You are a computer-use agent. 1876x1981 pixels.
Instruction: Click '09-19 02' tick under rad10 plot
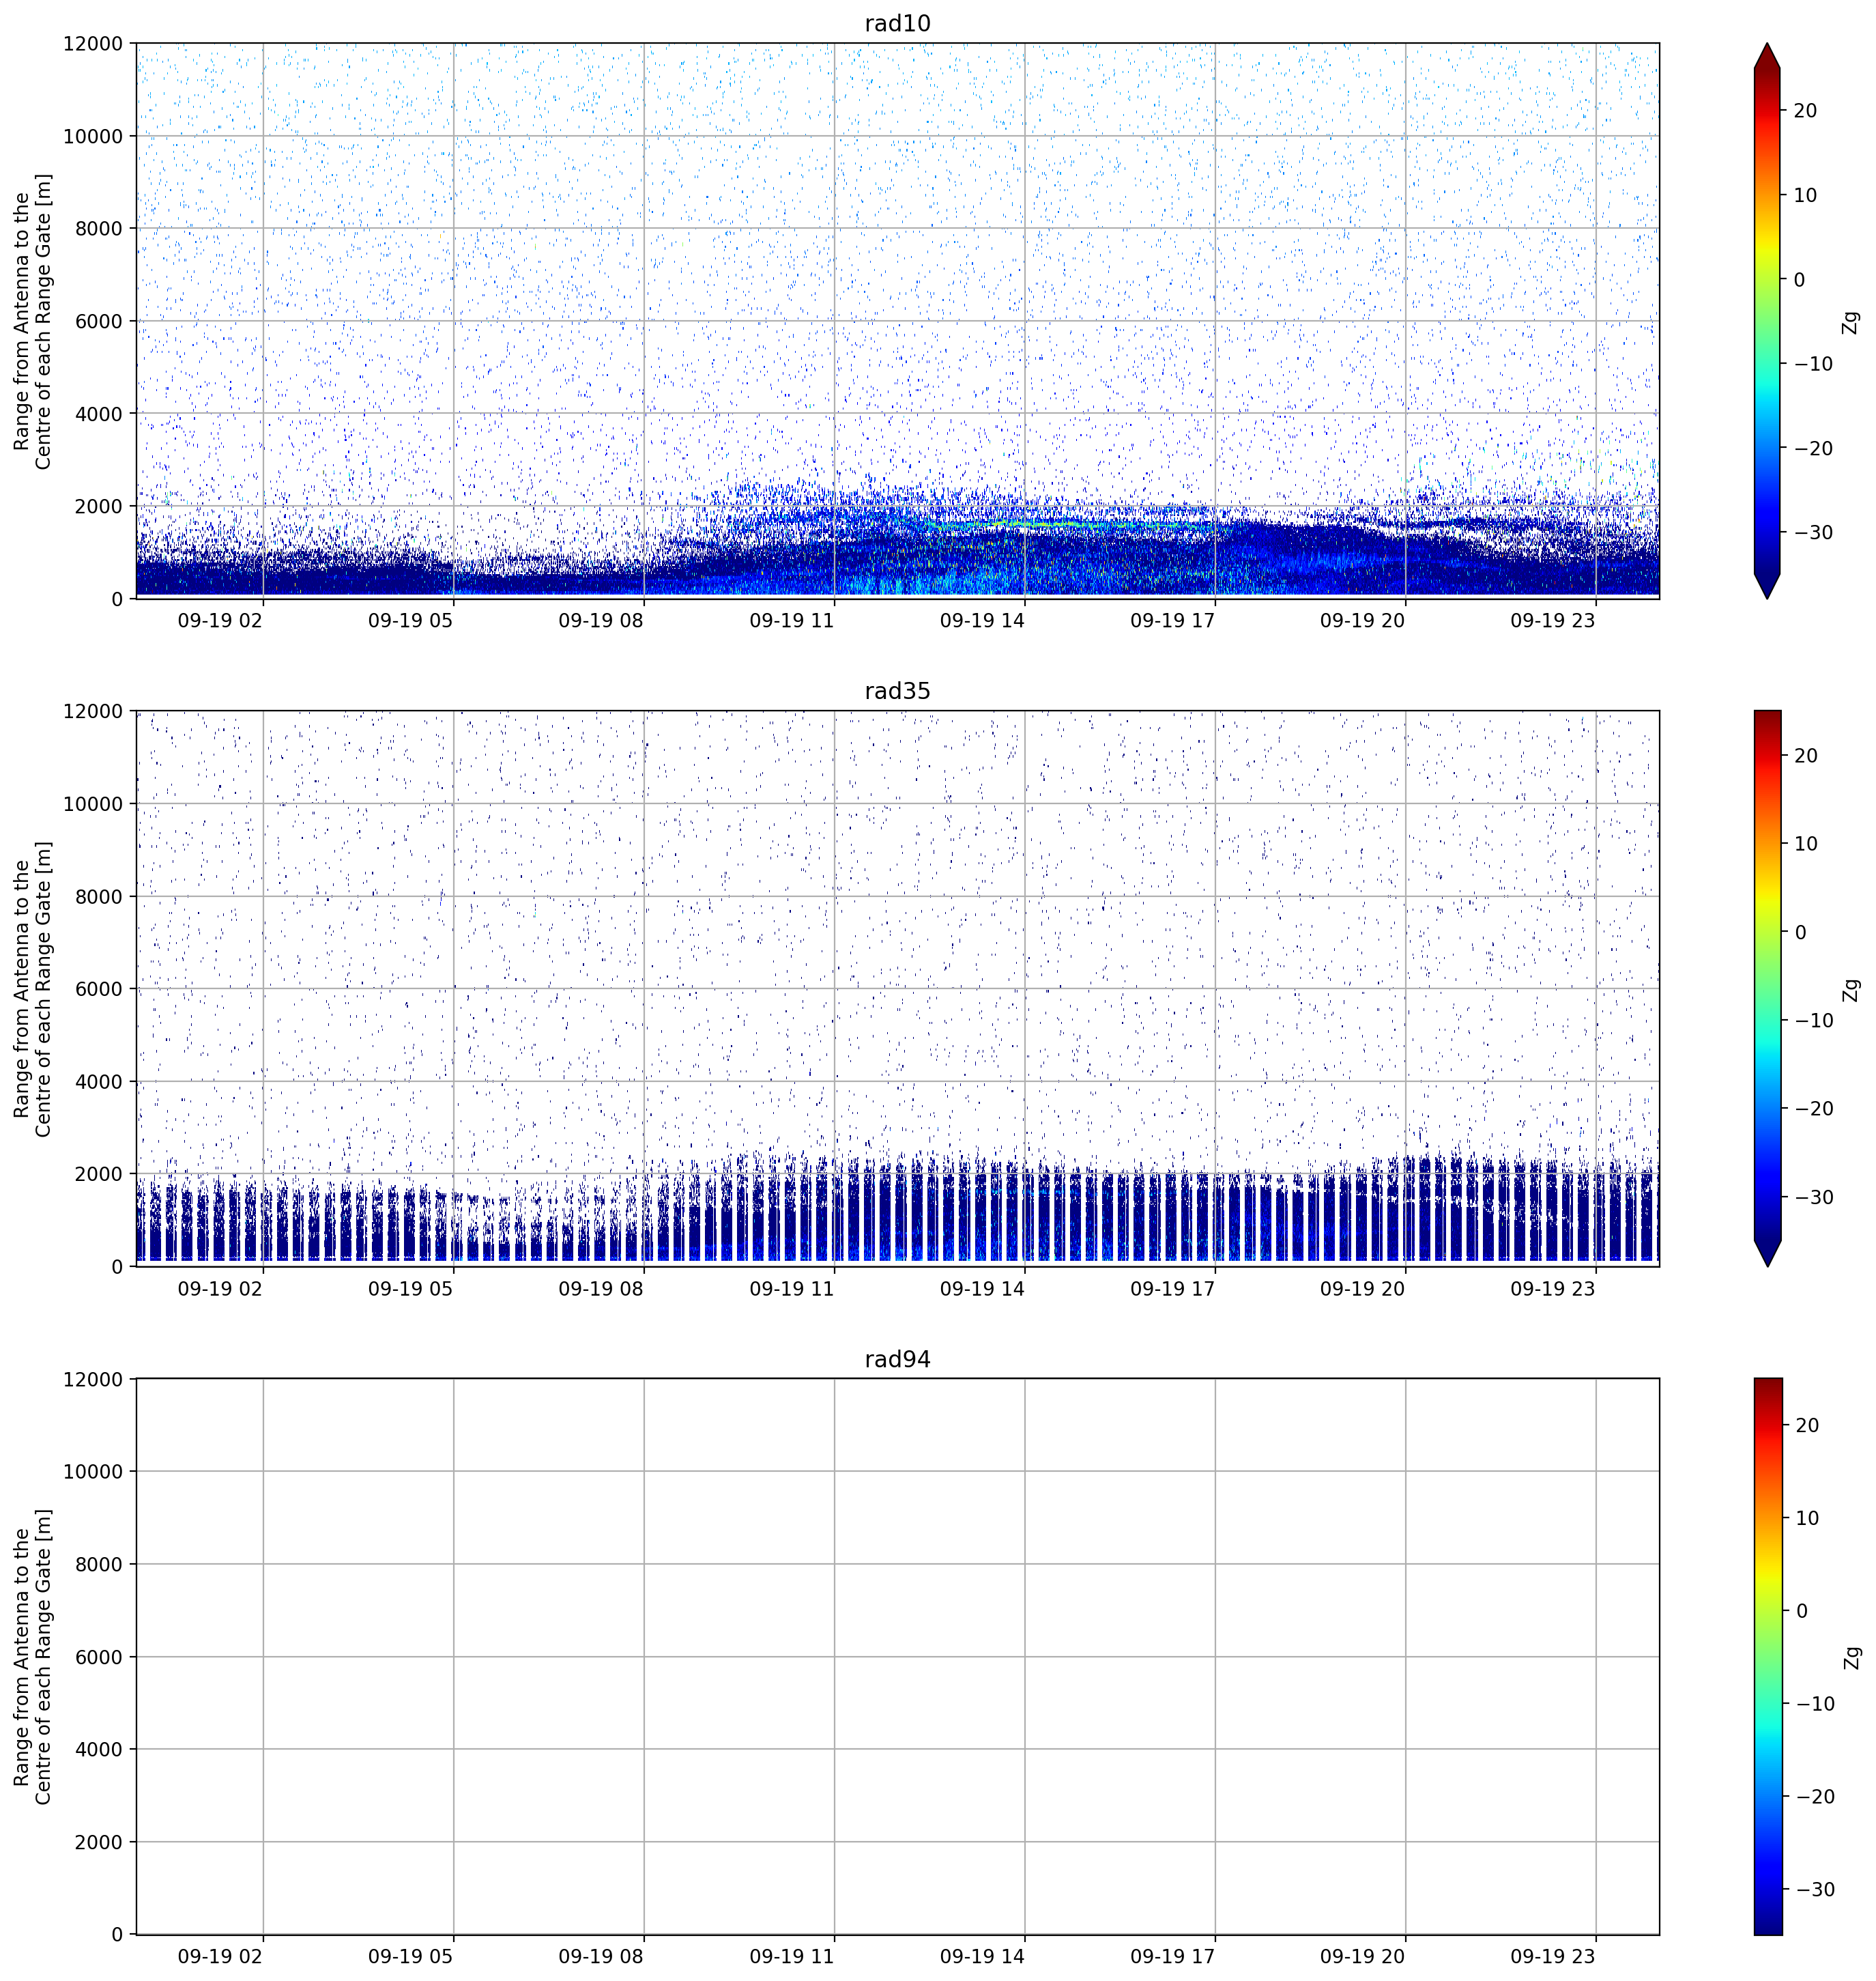220,621
